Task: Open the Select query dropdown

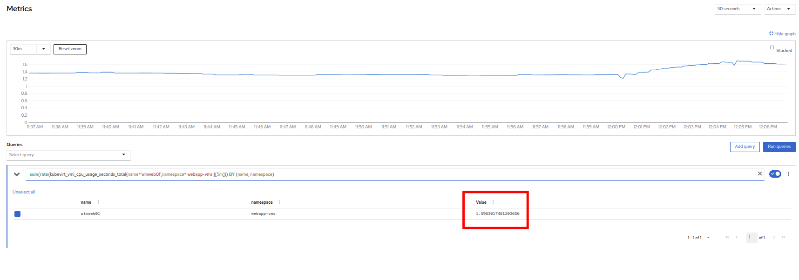Action: click(68, 155)
